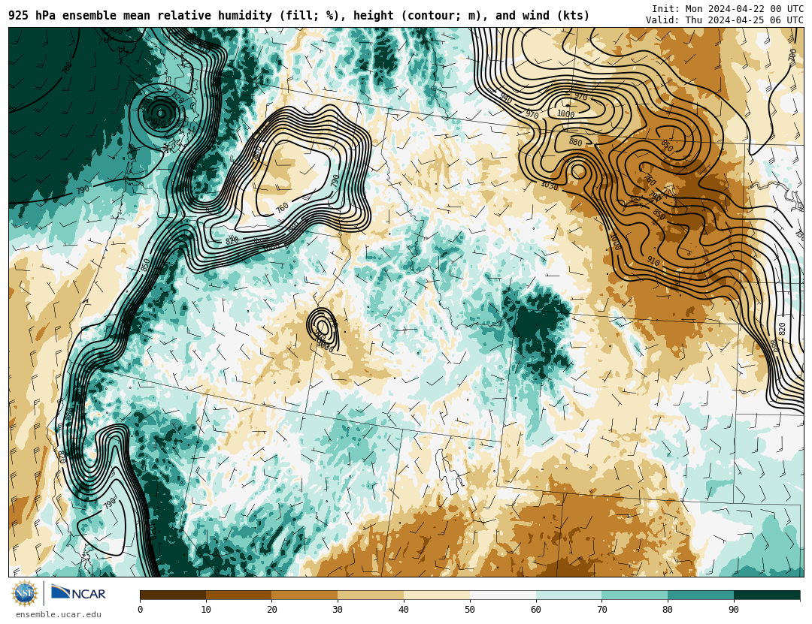
Task: Open the ensemble.ucar.edu link text
Action: [59, 615]
